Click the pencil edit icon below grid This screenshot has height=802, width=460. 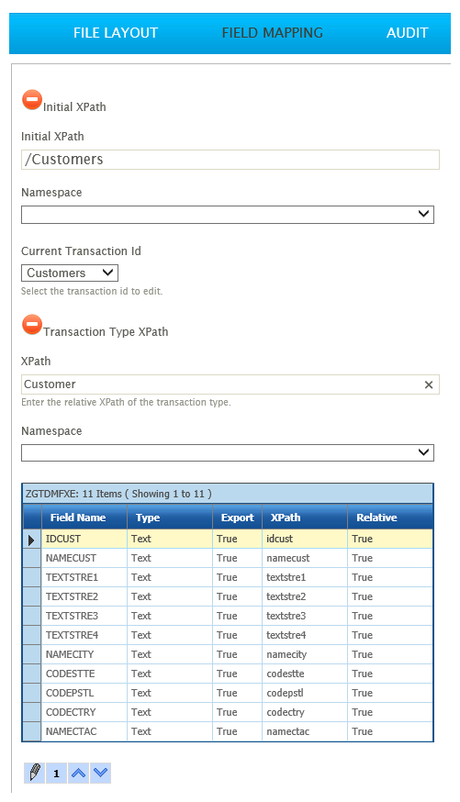click(34, 773)
